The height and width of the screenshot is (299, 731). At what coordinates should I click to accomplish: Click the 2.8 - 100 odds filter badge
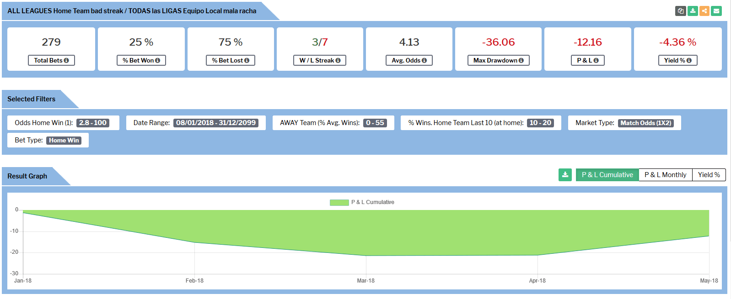tap(93, 123)
